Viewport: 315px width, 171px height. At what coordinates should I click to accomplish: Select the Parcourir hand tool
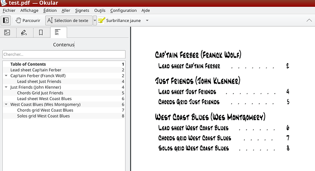(28, 20)
